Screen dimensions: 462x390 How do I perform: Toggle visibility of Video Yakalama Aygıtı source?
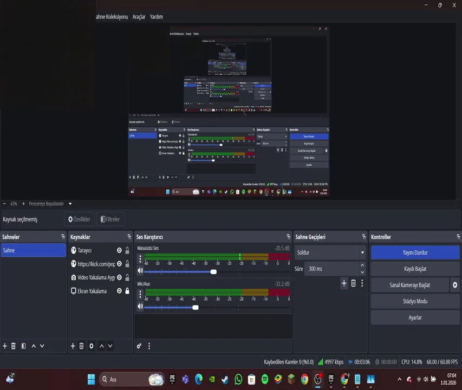(x=119, y=277)
